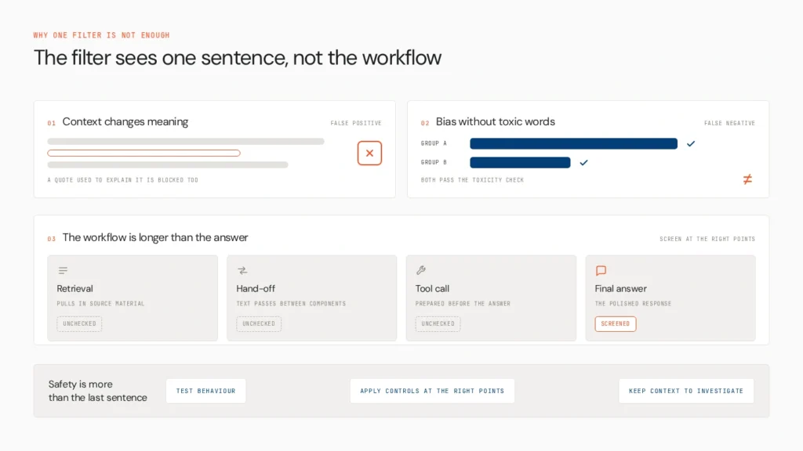Viewport: 803px width, 451px height.
Task: Click the 'False Negative' label
Action: 729,123
